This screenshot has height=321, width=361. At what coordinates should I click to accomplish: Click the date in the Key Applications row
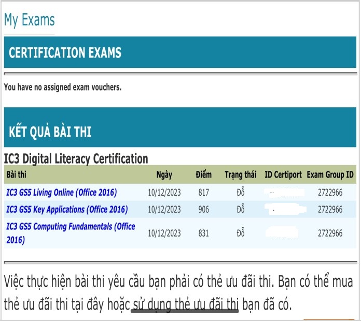[164, 210]
